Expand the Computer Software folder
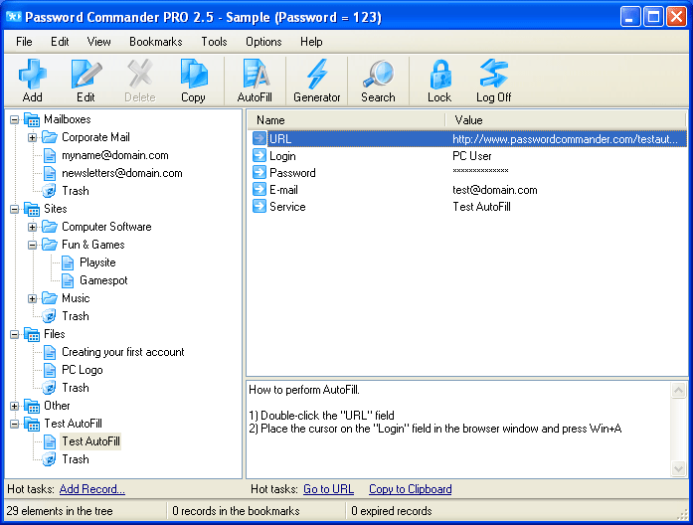 [x=32, y=227]
